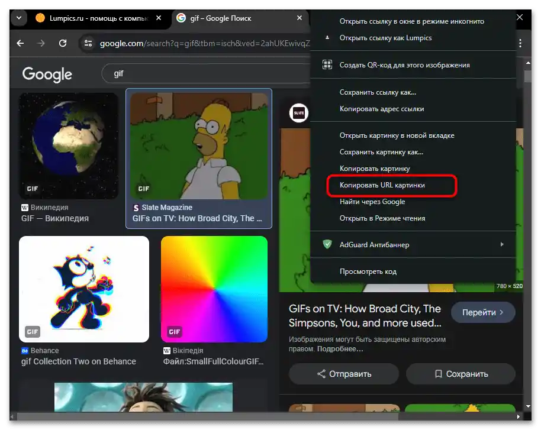Close the gif – Google Поиск tab
Screen dimensions: 541x430
click(x=300, y=18)
